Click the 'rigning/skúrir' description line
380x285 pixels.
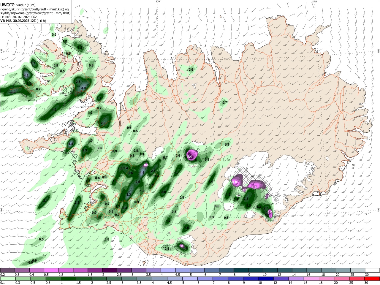(x=34, y=9)
